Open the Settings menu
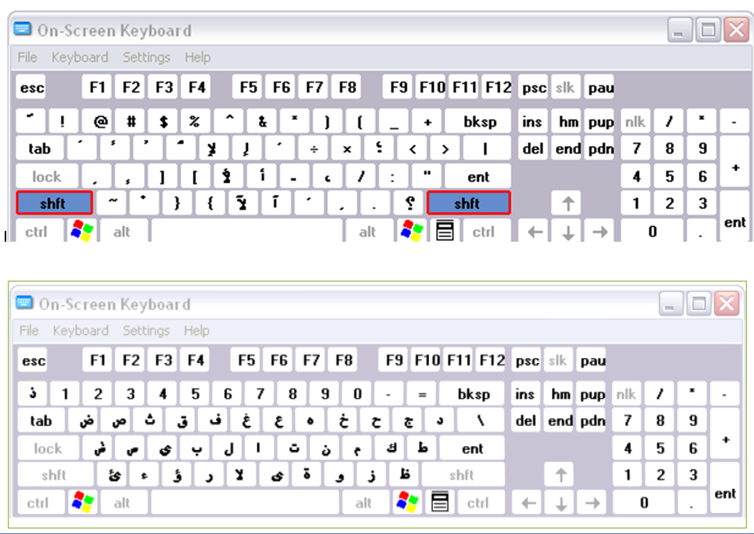Viewport: 754px width, 534px height. point(146,58)
